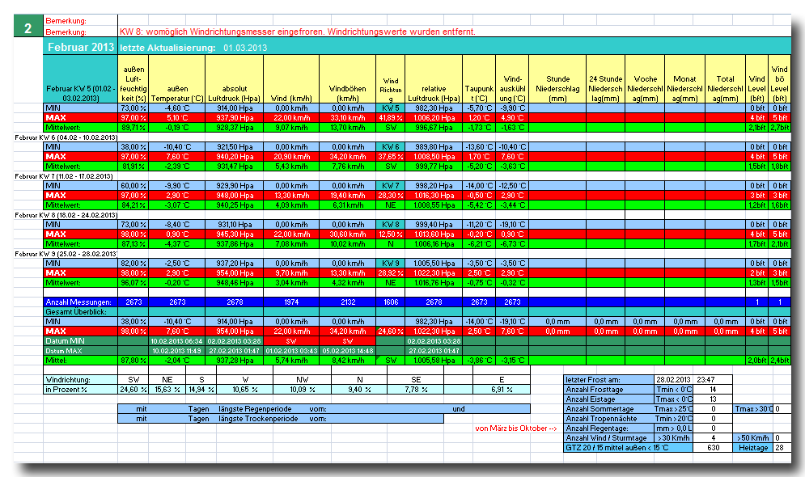Select the 'Windrichtung:' label cell
This screenshot has width=805, height=477.
pyautogui.click(x=81, y=380)
